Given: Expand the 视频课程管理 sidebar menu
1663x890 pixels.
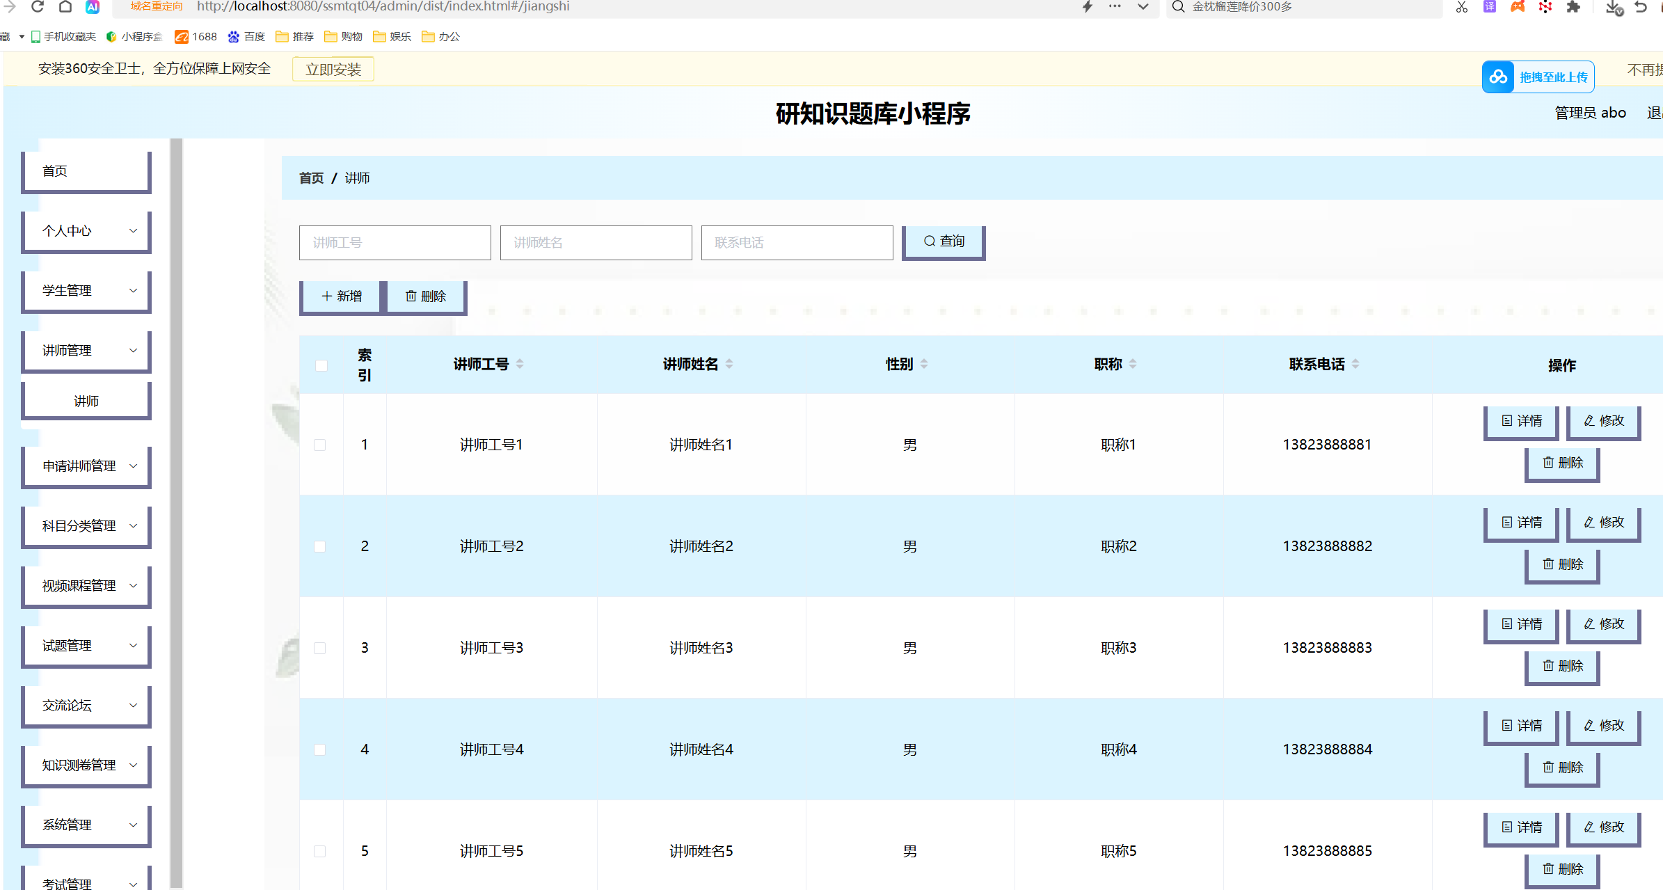Looking at the screenshot, I should click(x=86, y=586).
